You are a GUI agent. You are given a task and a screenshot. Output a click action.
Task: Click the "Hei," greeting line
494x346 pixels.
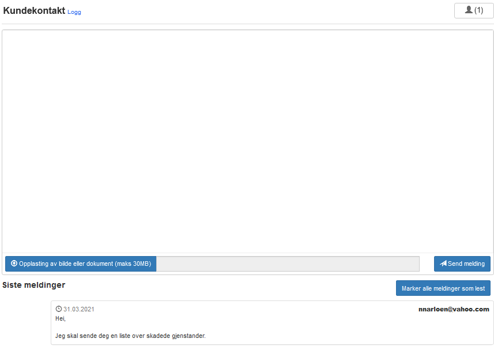click(x=61, y=318)
